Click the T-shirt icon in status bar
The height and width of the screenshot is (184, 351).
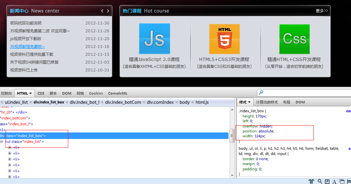tap(311, 181)
